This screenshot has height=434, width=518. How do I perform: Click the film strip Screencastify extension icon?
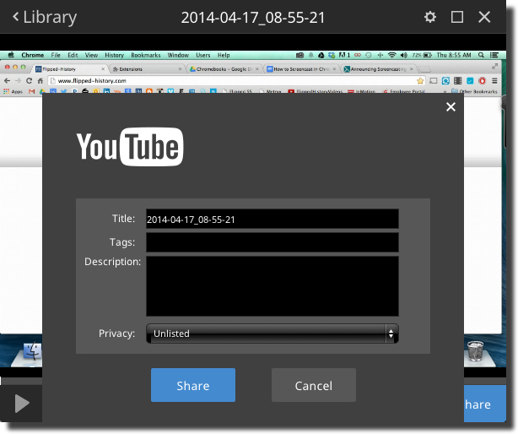coord(457,81)
